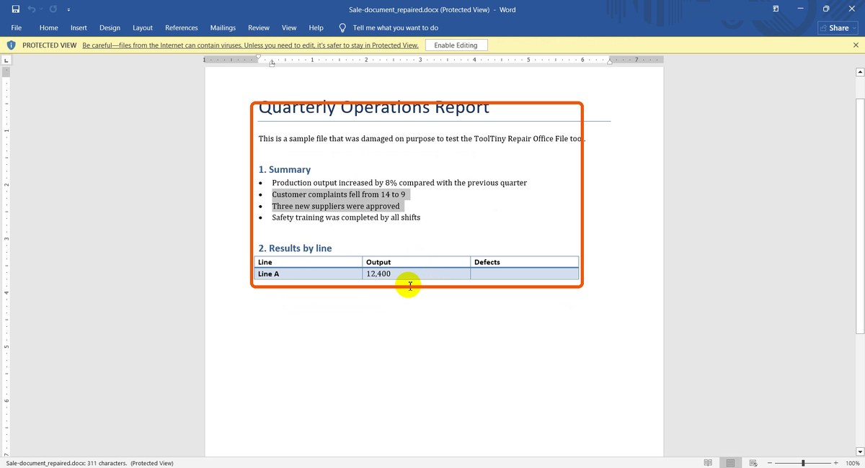Open the File menu
865x468 pixels.
click(17, 28)
